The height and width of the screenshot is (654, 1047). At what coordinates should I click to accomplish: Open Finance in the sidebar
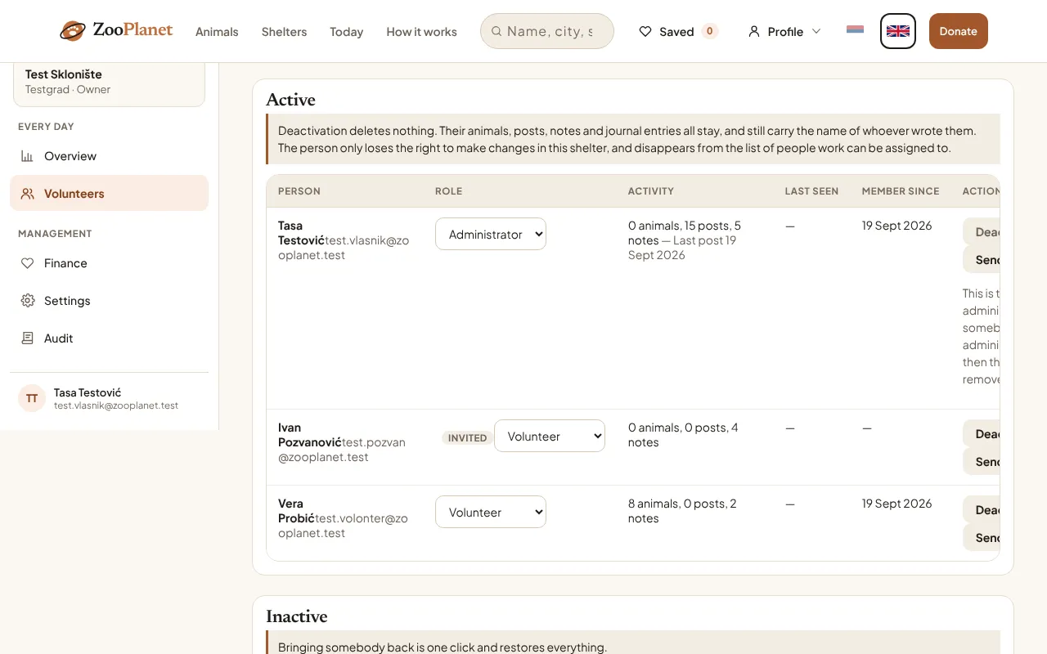(x=109, y=263)
